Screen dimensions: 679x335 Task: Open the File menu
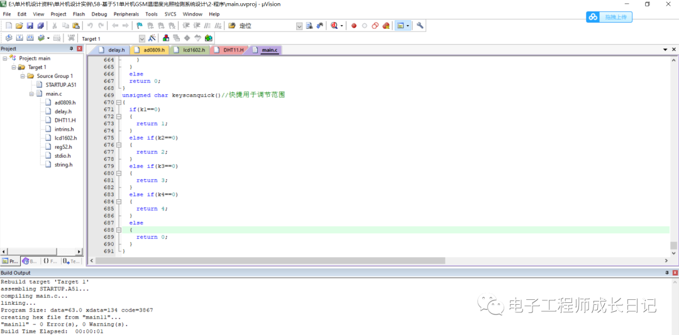tap(6, 14)
